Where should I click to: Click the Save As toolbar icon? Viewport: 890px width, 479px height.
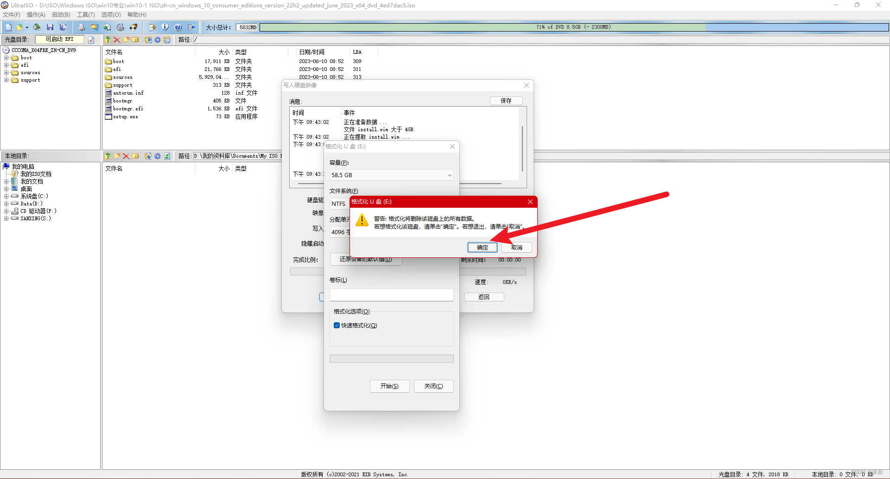63,27
